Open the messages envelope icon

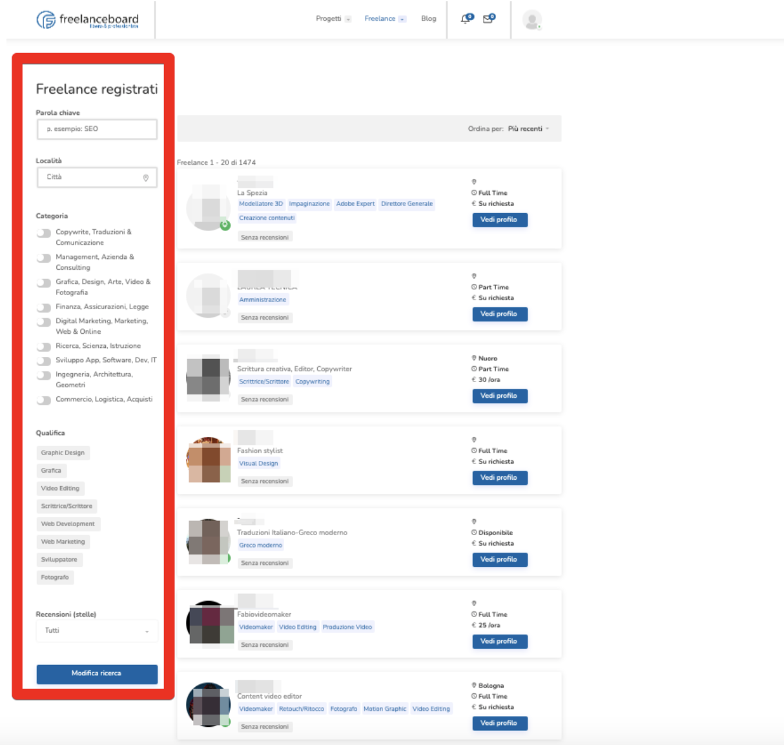click(x=488, y=19)
